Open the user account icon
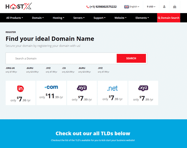 [x=164, y=7]
